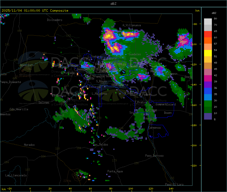Click the 'Paso_Barroso' map label
This screenshot has width=227, height=192.
[x=154, y=156]
